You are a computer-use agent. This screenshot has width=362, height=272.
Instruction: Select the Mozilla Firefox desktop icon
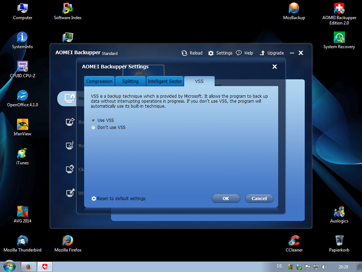click(x=68, y=244)
